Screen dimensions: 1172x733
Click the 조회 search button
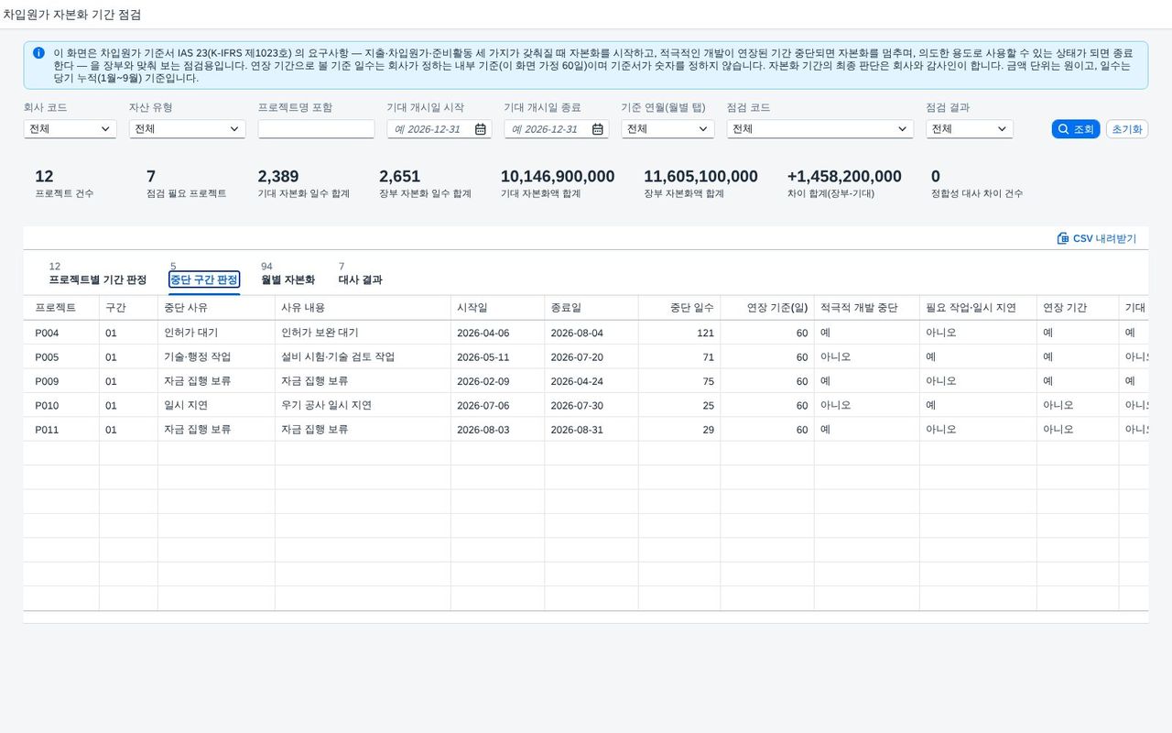click(x=1076, y=129)
